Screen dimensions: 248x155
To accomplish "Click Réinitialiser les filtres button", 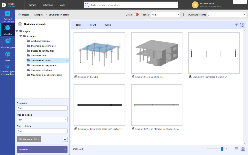I will [x=29, y=139].
